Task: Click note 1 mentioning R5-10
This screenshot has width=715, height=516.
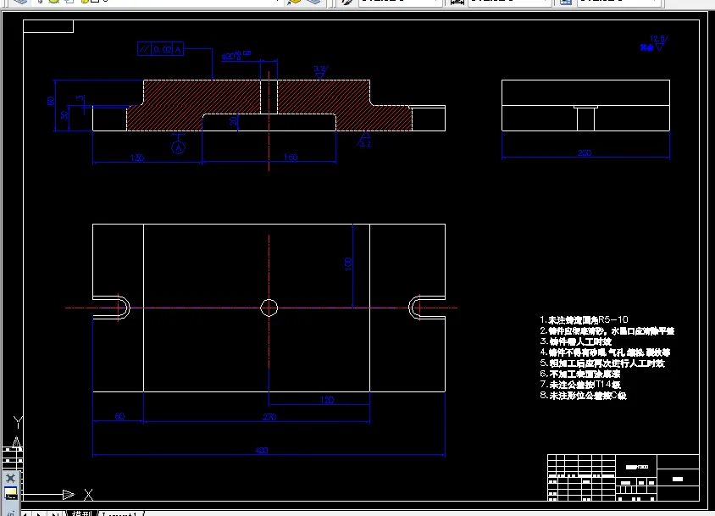Action: tap(584, 319)
